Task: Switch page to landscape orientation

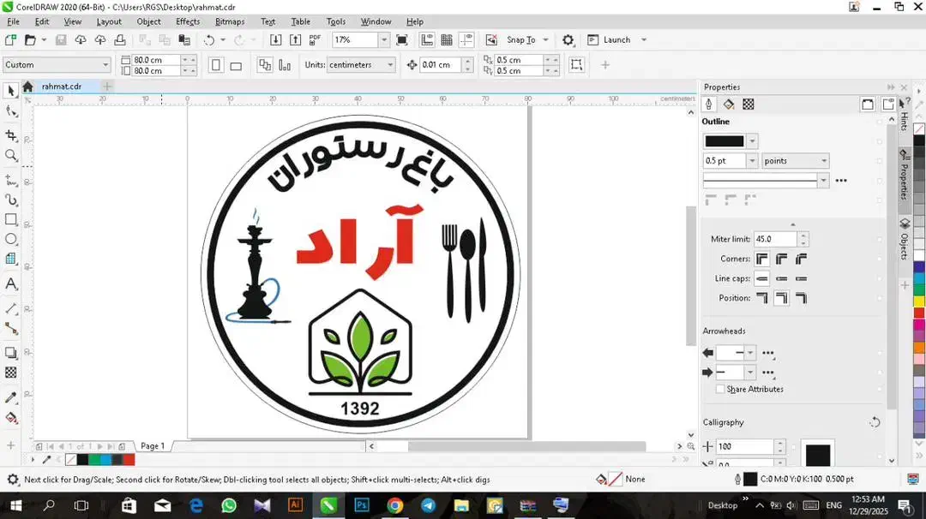Action: pos(236,65)
